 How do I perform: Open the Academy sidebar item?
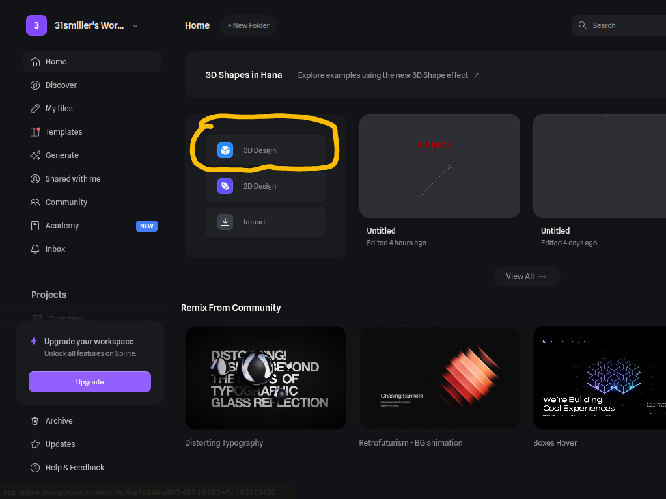tap(92, 226)
